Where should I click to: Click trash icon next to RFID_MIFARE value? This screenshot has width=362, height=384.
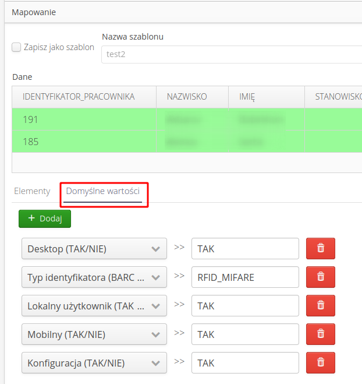(320, 277)
